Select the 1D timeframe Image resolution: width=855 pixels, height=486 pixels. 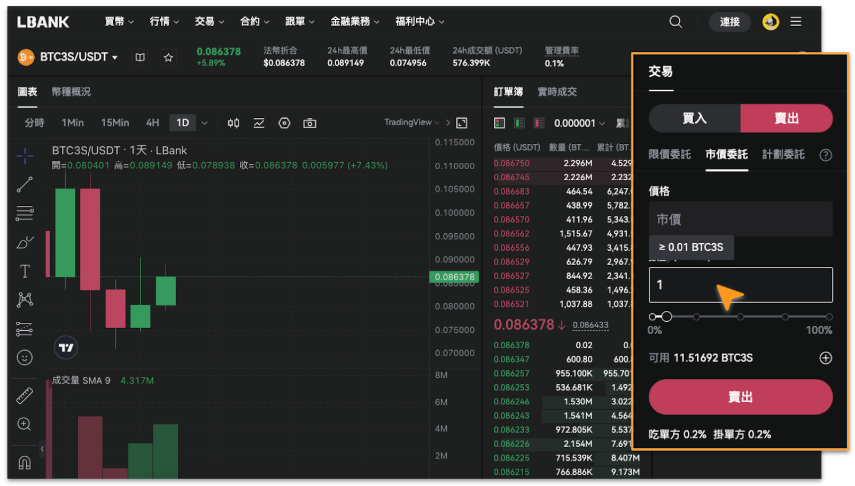tap(183, 123)
